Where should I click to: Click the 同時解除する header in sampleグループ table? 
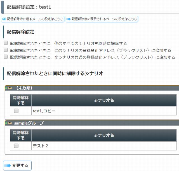[x=21, y=135]
